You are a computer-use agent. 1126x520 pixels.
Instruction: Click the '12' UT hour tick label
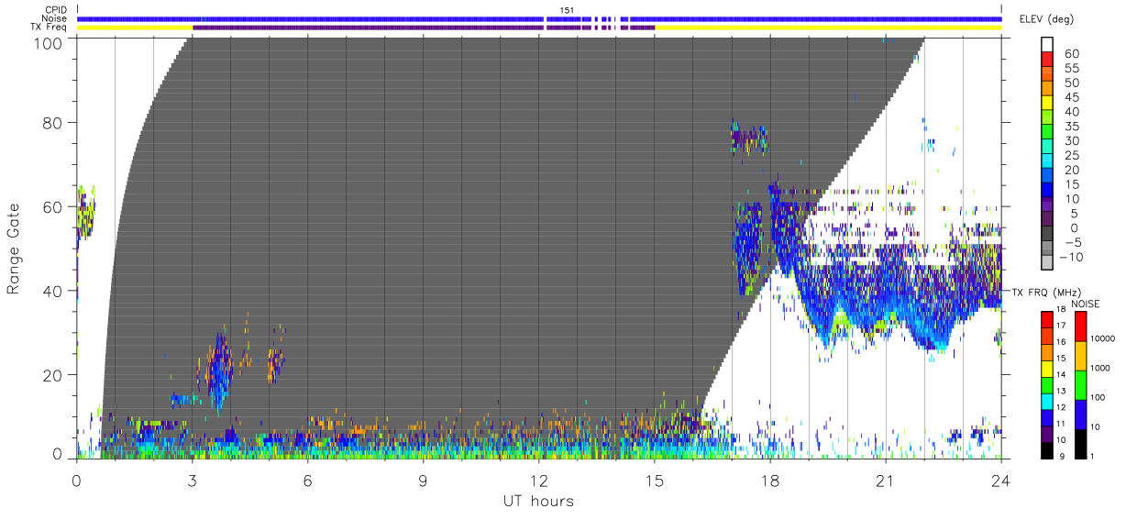tap(539, 481)
